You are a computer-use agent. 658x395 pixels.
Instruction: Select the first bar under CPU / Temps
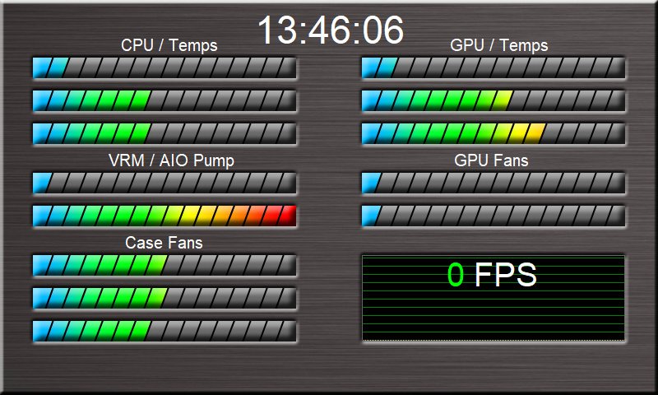tap(164, 67)
